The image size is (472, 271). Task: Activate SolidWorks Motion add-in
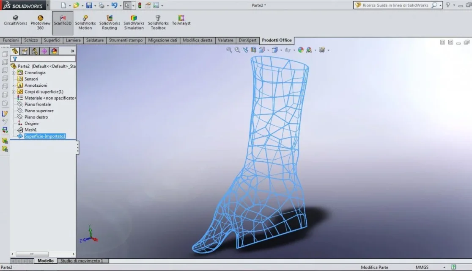pos(85,22)
